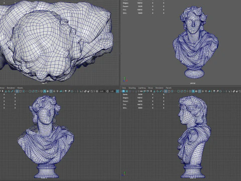Toggle Safe Action in bottom-right panel toolbar
The image size is (241, 181).
coord(182,92)
